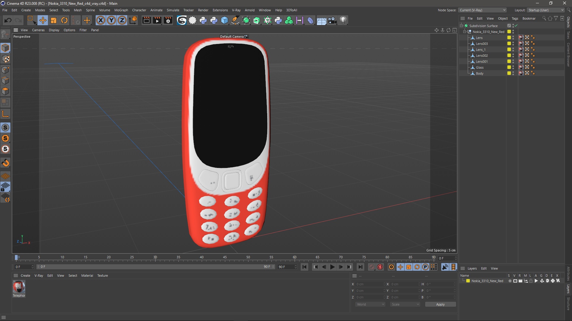The height and width of the screenshot is (321, 572).
Task: Open the Material manager Create menu
Action: coord(25,276)
